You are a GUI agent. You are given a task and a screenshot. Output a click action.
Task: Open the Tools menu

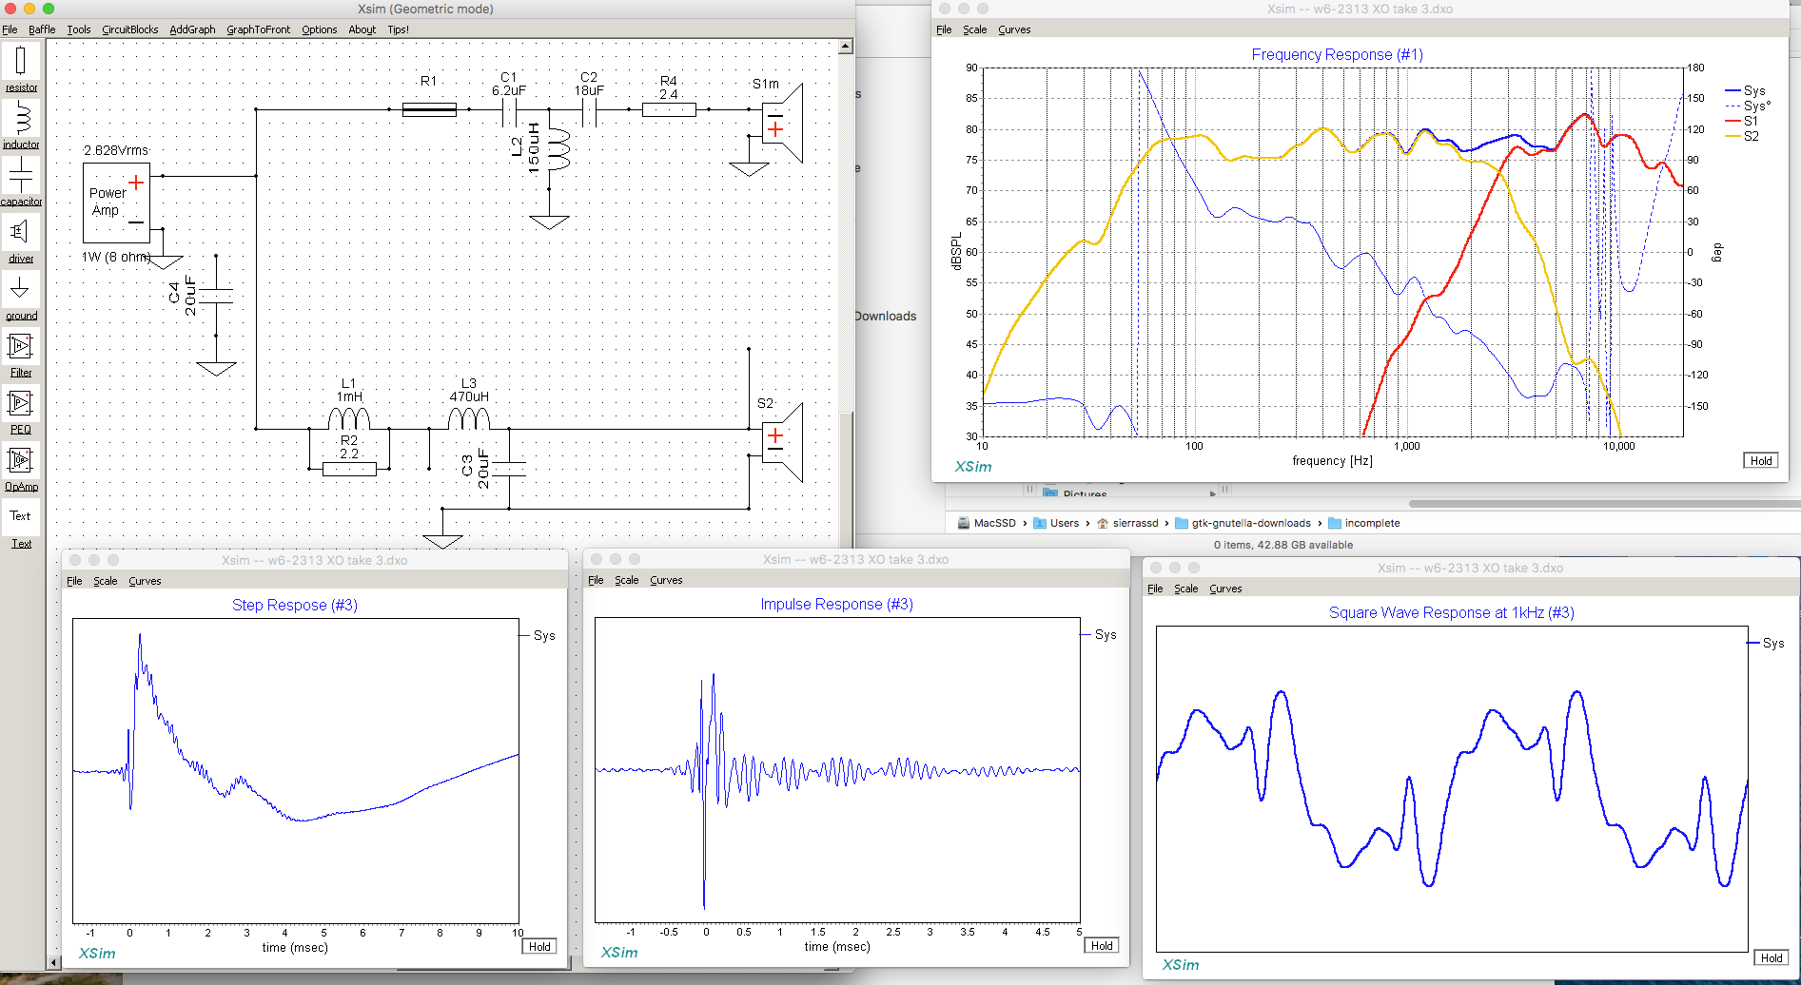pyautogui.click(x=79, y=29)
